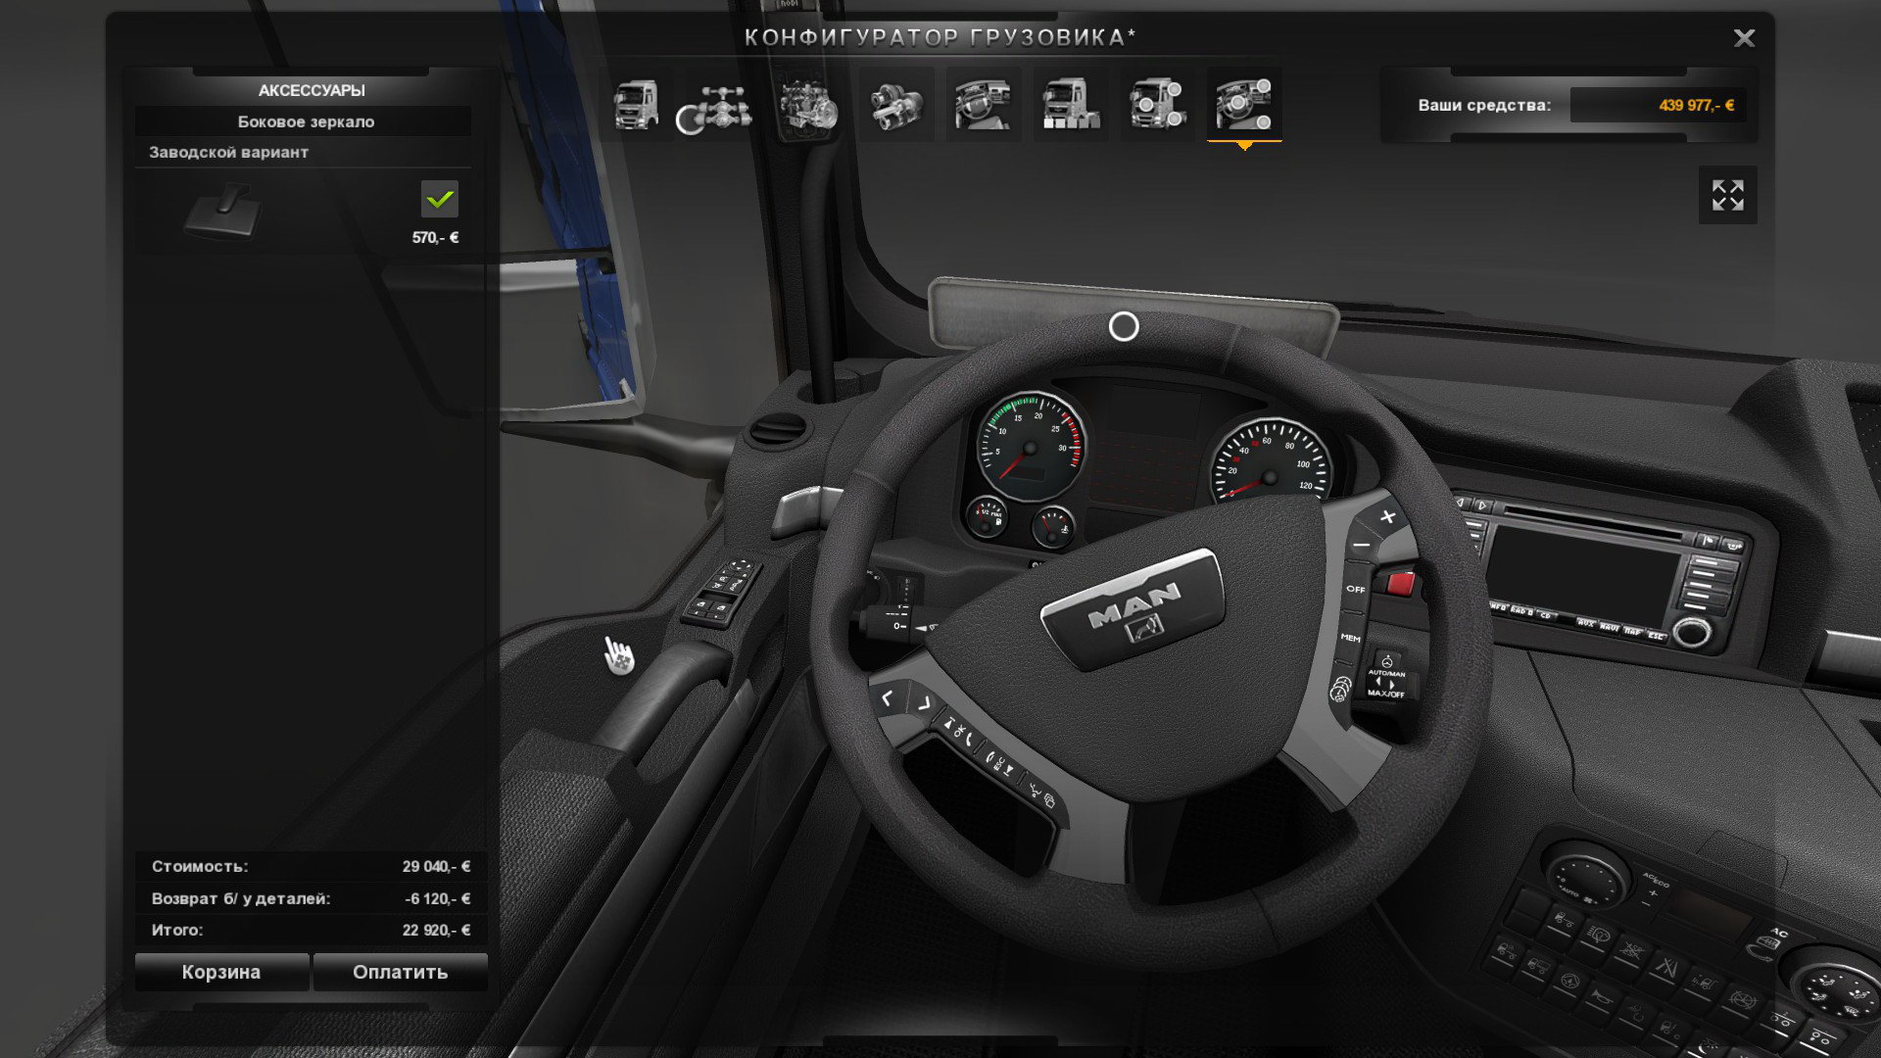
Task: Click the Итого value 22 920,- €
Action: click(x=436, y=930)
